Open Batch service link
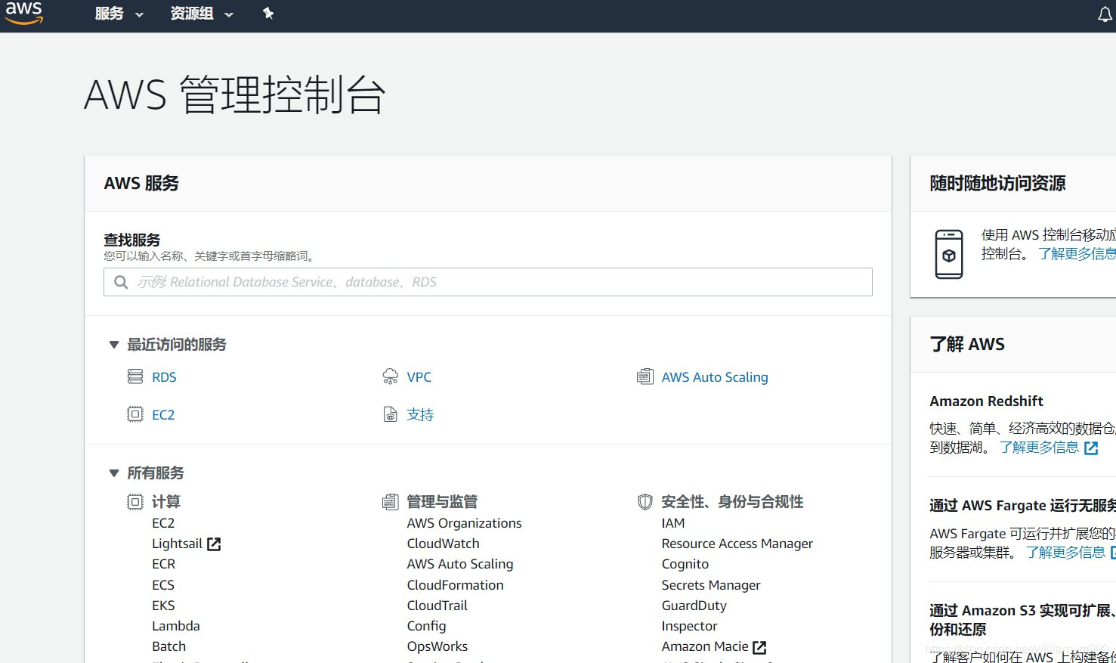This screenshot has width=1116, height=663. pos(169,646)
